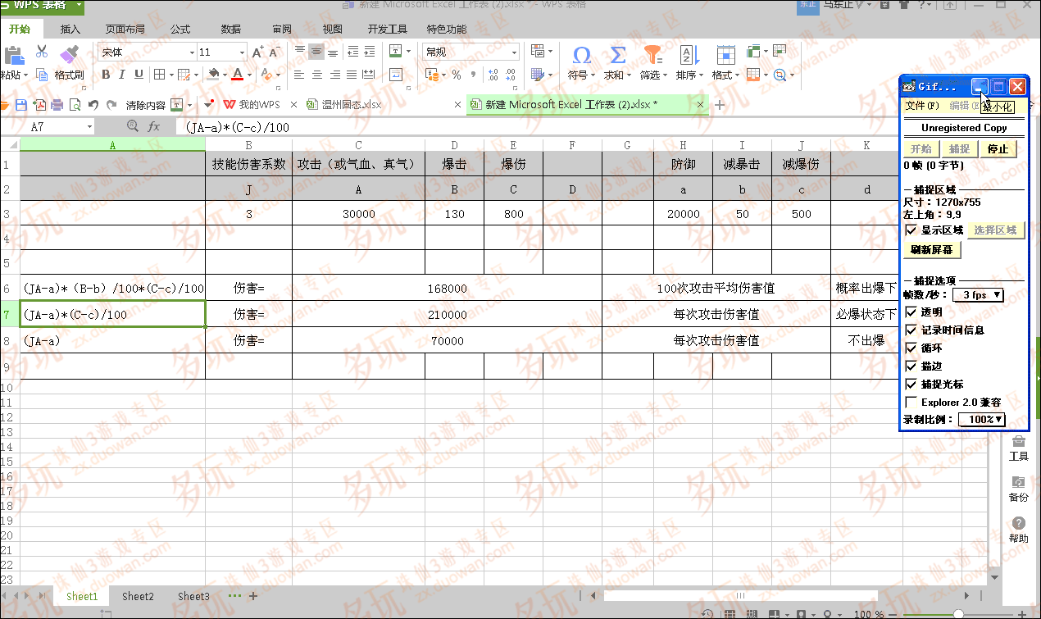Click the print icon in quick toolbar
1041x619 pixels.
click(x=57, y=105)
